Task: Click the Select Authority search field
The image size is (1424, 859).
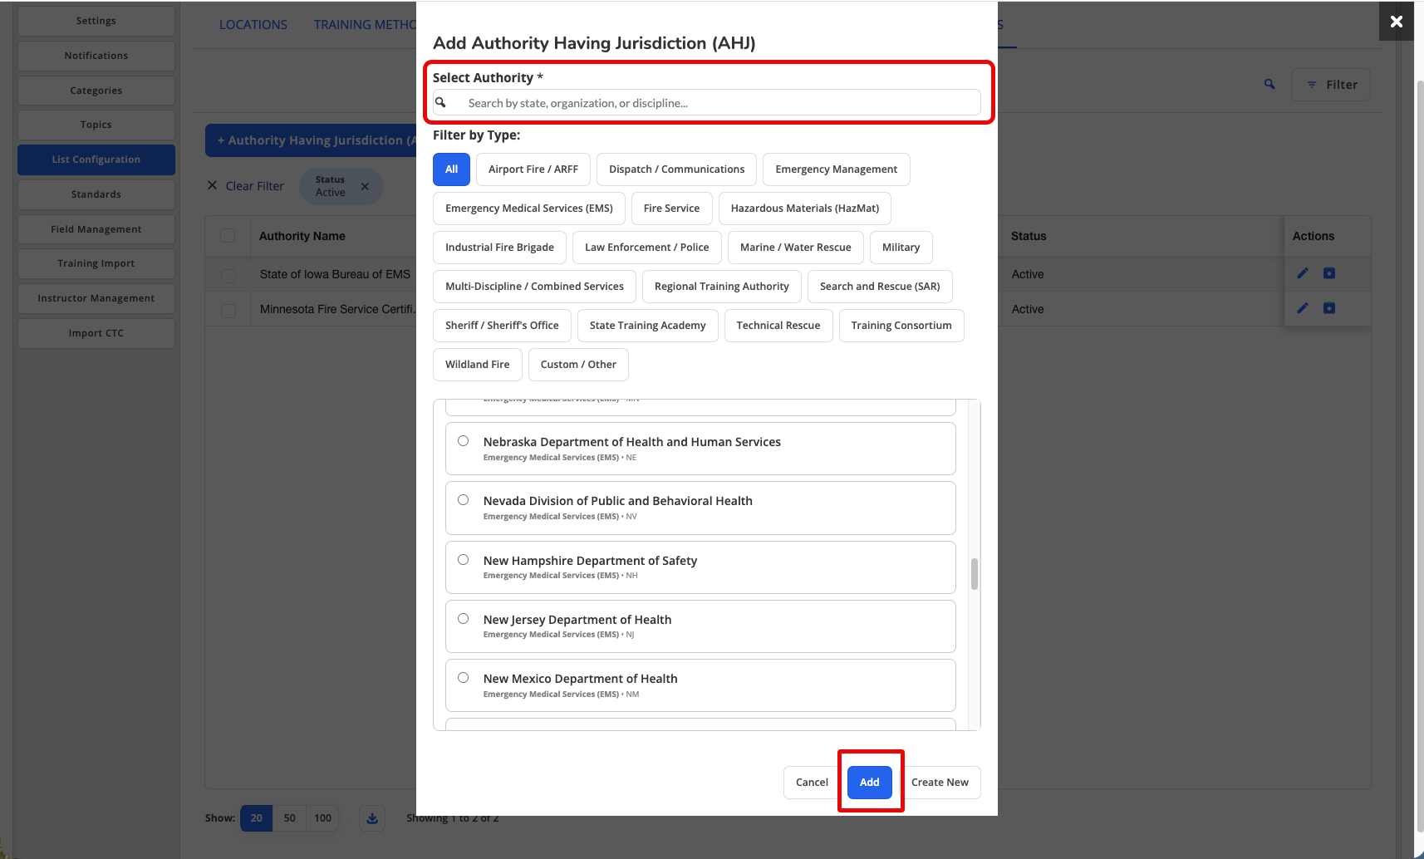Action: coord(707,103)
